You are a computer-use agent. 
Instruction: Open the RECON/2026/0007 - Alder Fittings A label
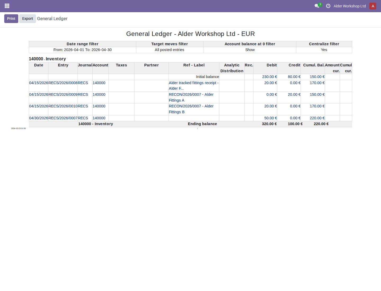coord(191,97)
